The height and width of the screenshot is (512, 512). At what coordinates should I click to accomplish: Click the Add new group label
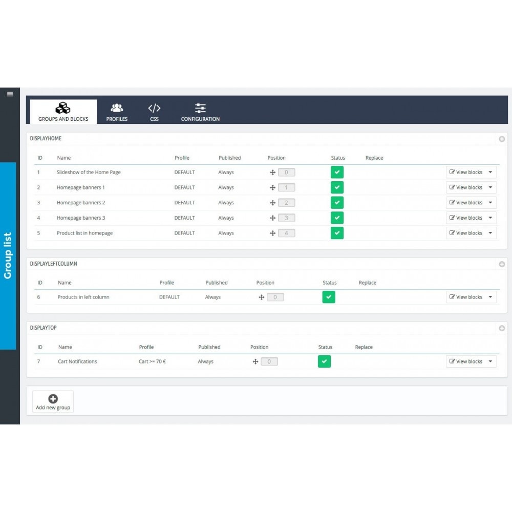pos(53,408)
